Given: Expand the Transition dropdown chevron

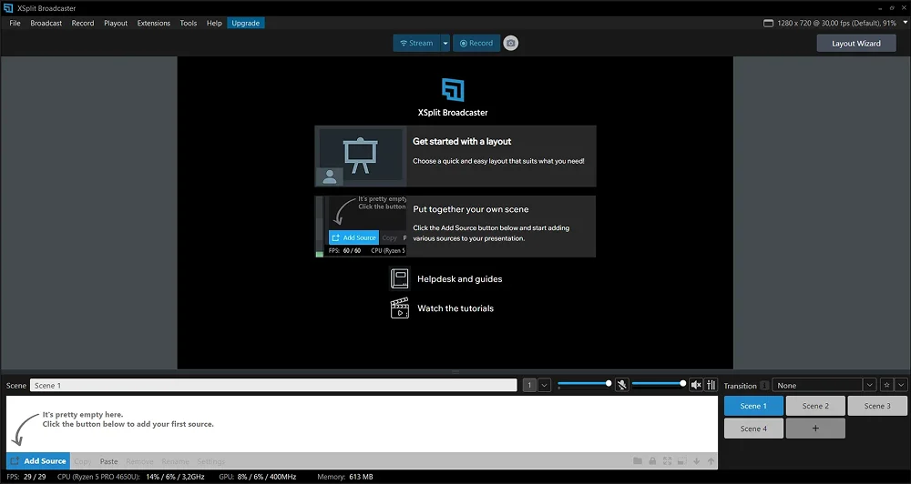Looking at the screenshot, I should tap(870, 385).
